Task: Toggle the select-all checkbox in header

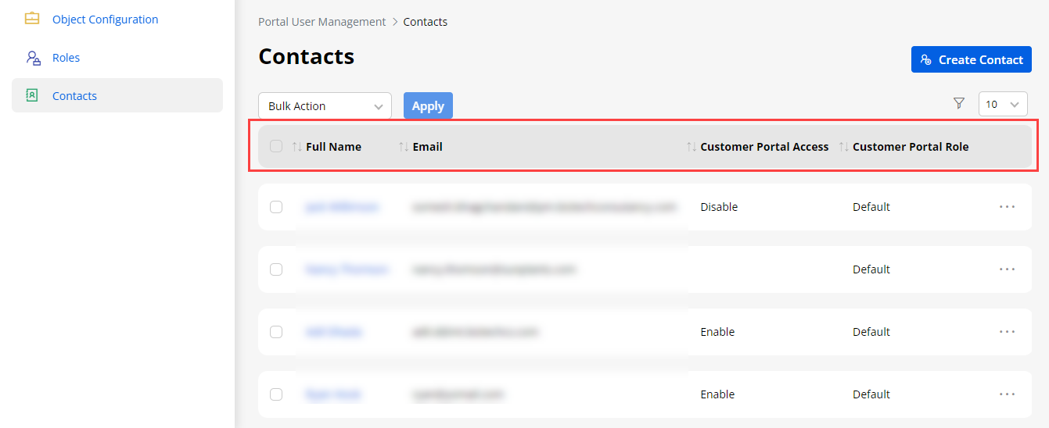Action: click(x=276, y=146)
